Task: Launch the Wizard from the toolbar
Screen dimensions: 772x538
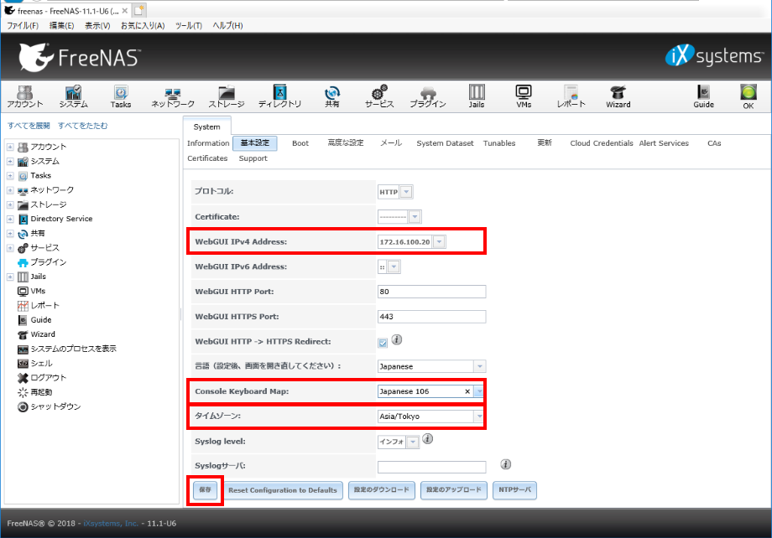Action: 618,96
